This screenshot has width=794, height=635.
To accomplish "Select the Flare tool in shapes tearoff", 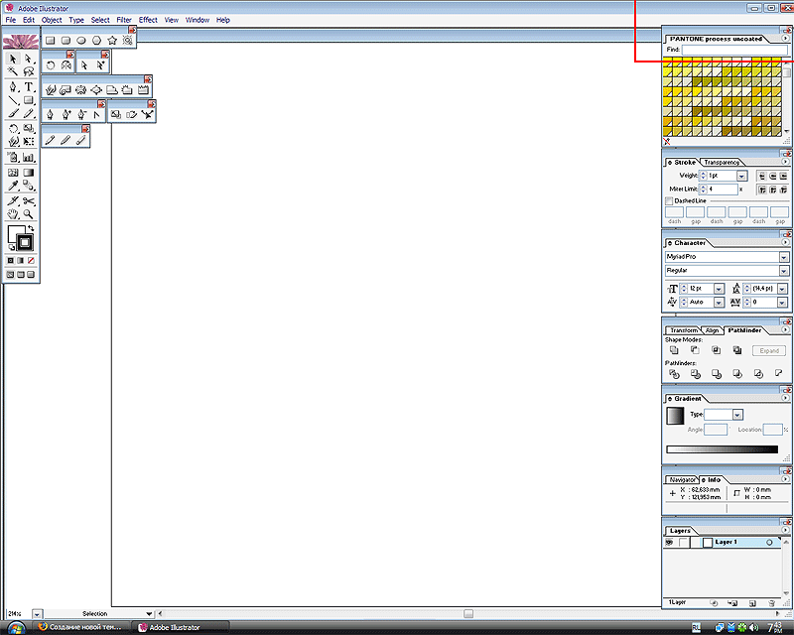I will 128,40.
